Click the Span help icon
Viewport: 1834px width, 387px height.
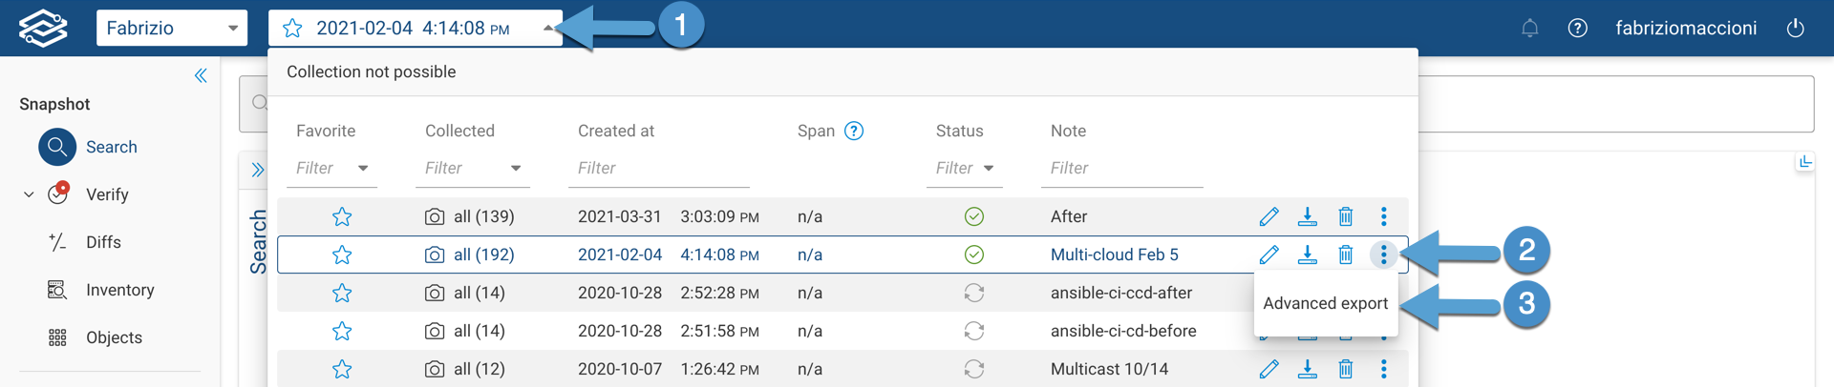coord(854,131)
